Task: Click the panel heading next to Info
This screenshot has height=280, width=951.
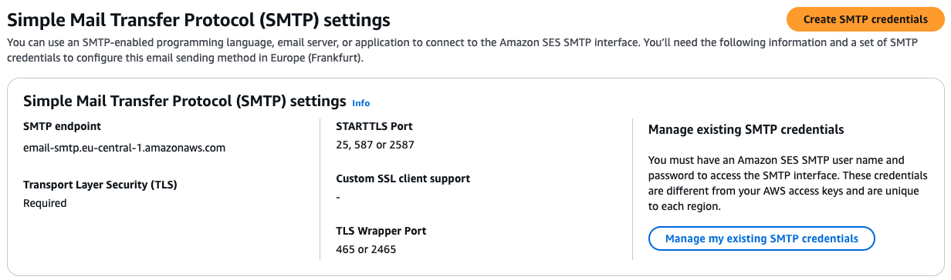Action: coord(184,101)
